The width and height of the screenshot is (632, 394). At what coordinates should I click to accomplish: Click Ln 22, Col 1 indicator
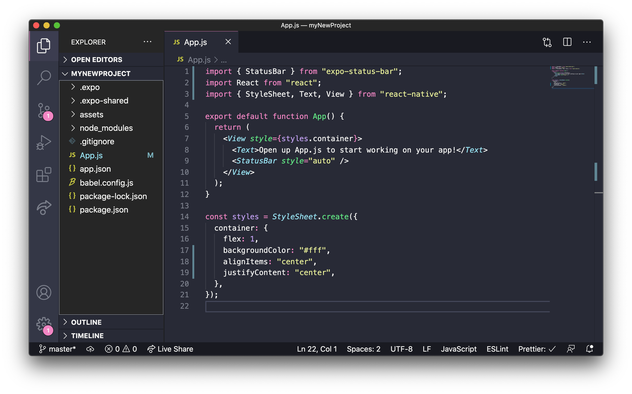317,349
